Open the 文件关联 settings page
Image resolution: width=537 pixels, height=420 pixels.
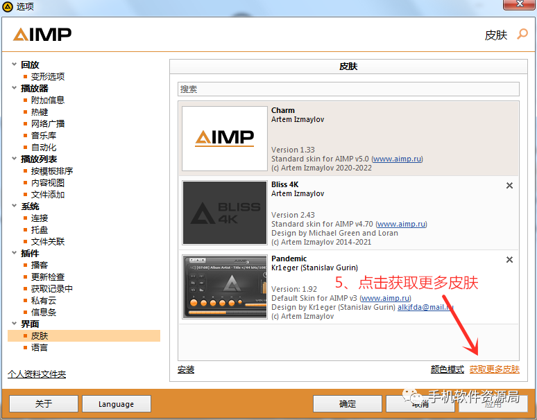(48, 242)
